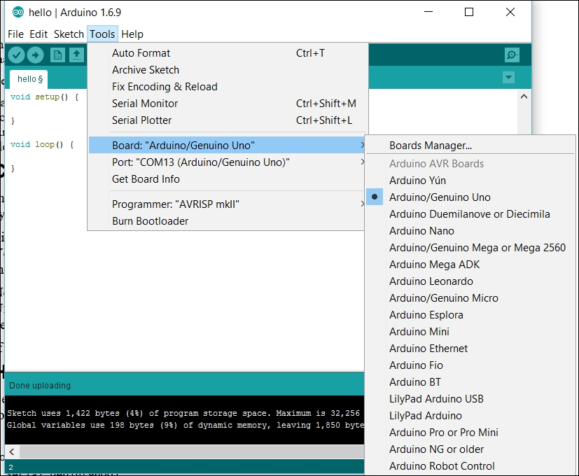The width and height of the screenshot is (579, 476).
Task: Choose Fix Encoding & Reload
Action: click(226, 86)
